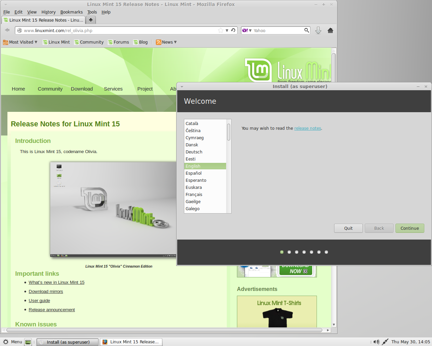Select Deutsch in the language list
Viewport: 432px width, 346px height.
point(205,152)
